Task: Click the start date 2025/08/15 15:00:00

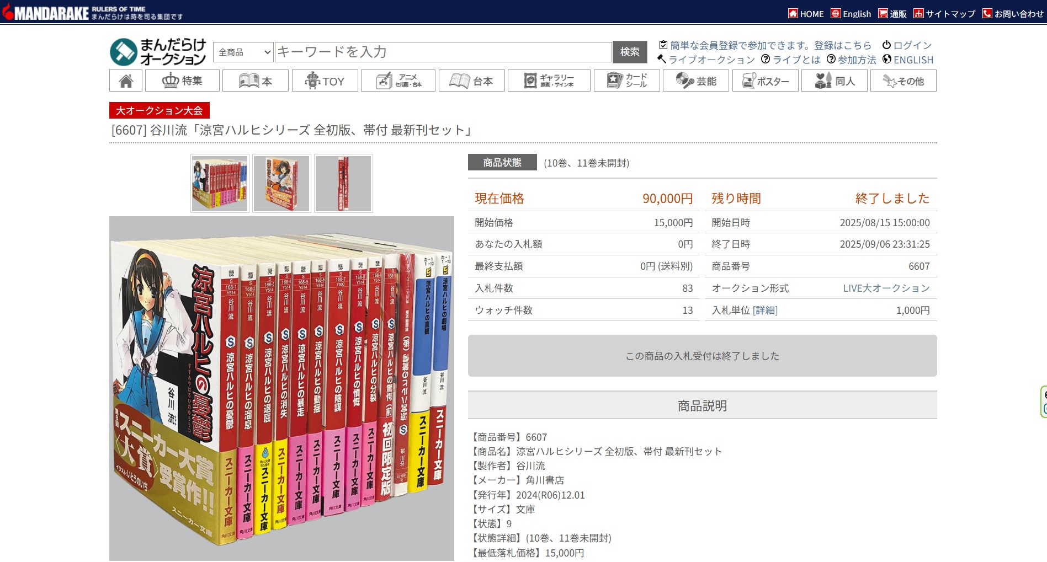Action: (x=885, y=222)
